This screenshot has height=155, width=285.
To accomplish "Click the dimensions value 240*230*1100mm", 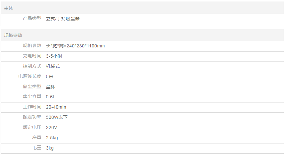I will coord(75,46).
